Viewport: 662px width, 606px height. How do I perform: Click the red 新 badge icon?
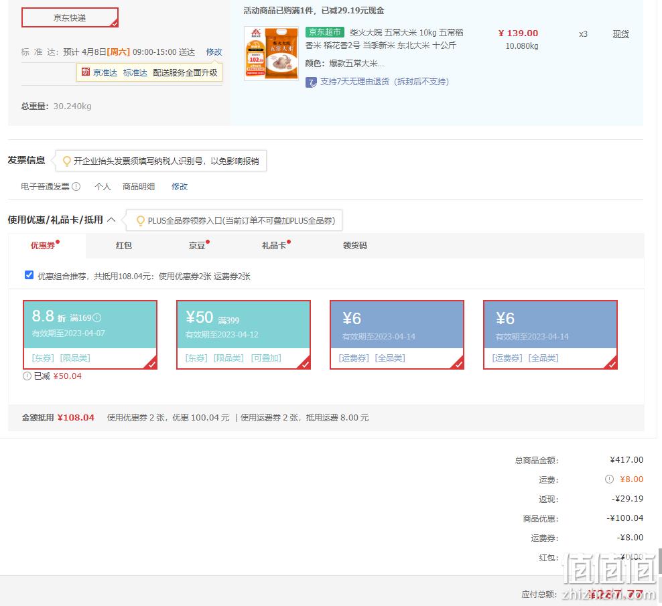(86, 72)
